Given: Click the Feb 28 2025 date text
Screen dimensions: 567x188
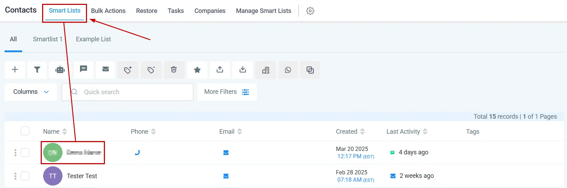Looking at the screenshot, I should click(352, 172).
